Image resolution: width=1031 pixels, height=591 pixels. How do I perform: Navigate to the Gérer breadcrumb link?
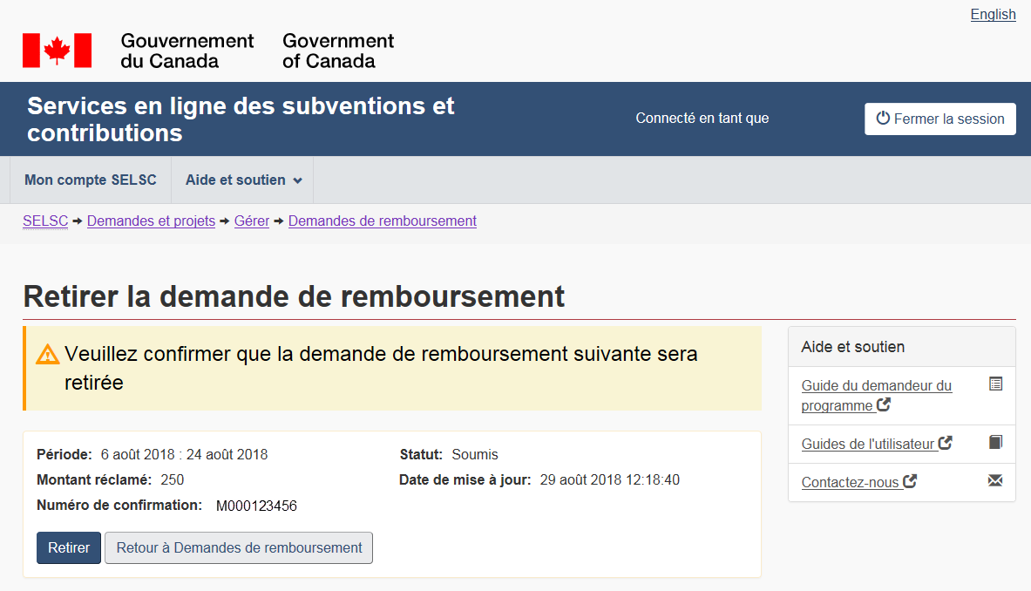[252, 221]
